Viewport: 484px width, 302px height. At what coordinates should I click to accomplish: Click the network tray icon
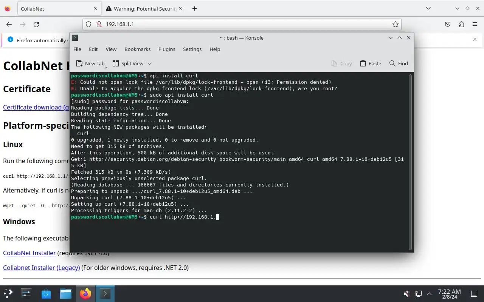pyautogui.click(x=419, y=294)
